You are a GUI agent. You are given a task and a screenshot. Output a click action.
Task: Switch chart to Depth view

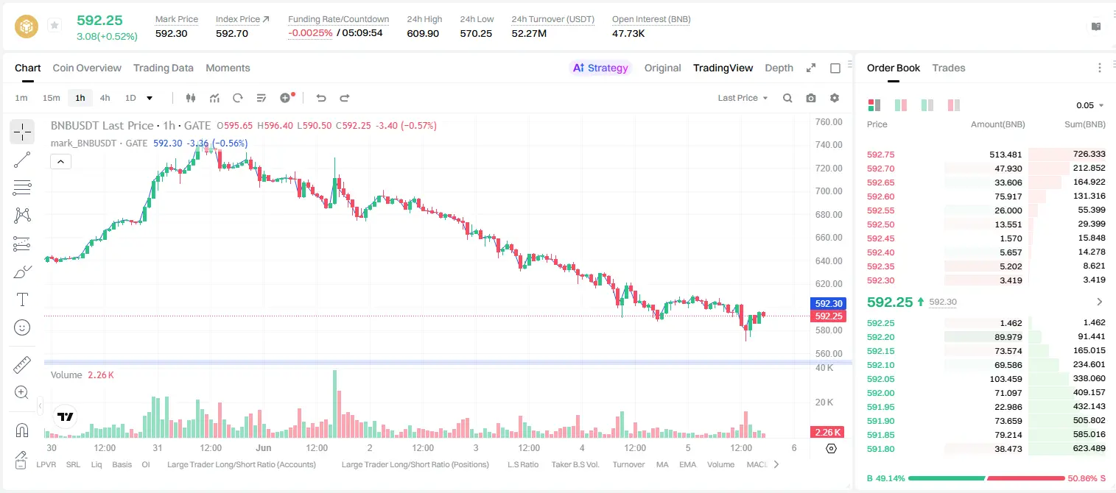tap(779, 68)
